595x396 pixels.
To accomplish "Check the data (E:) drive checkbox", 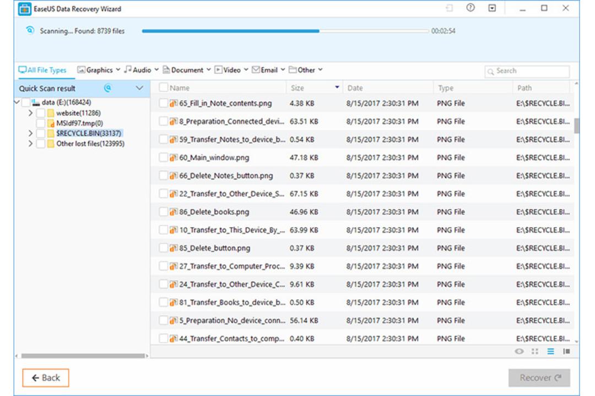I will (x=26, y=102).
